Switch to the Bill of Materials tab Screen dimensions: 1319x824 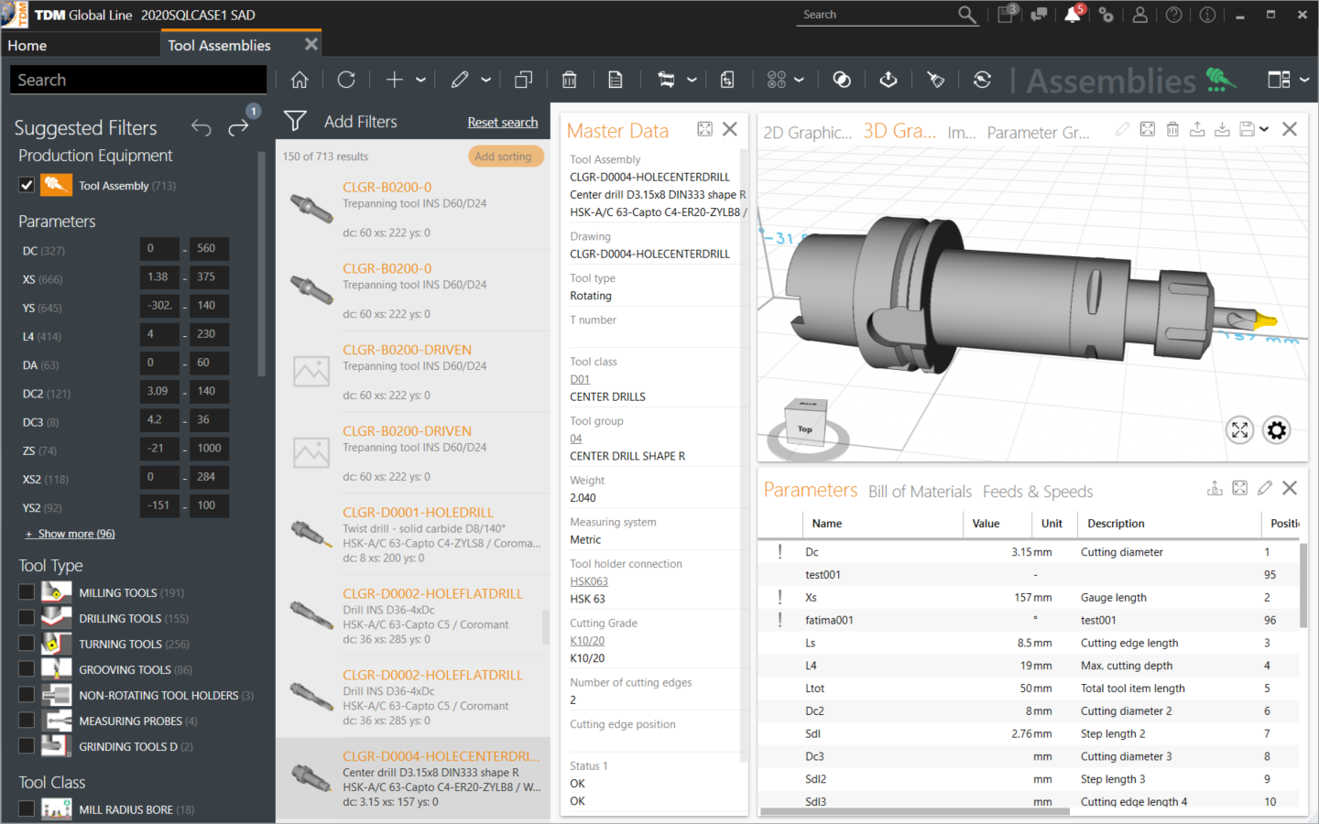(920, 492)
